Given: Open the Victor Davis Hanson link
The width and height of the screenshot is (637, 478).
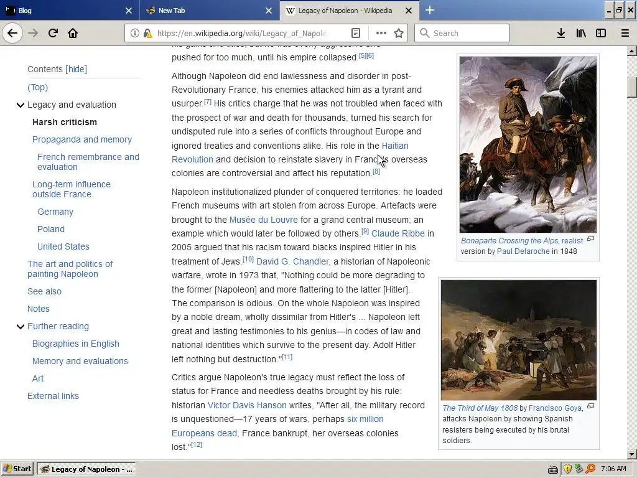Looking at the screenshot, I should pyautogui.click(x=247, y=406).
